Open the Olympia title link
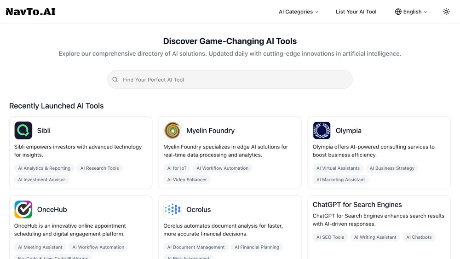This screenshot has height=259, width=460. click(348, 131)
